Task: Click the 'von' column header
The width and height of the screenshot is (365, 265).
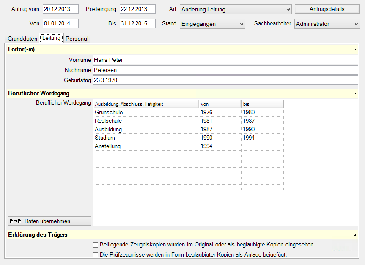Action: pos(220,104)
